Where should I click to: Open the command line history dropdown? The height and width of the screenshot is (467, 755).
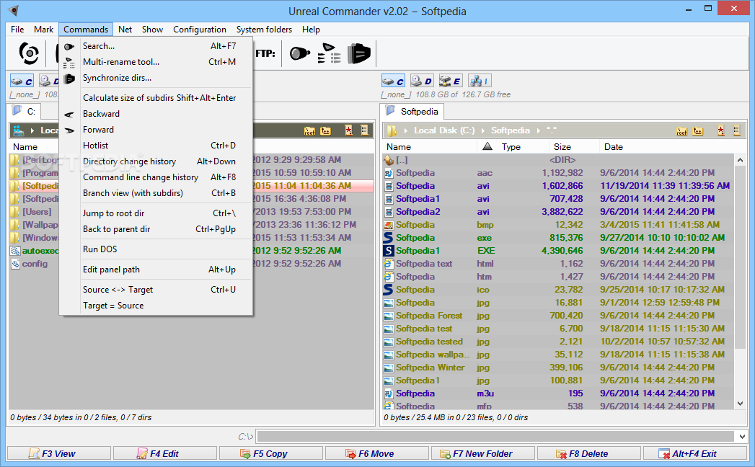[x=742, y=437]
